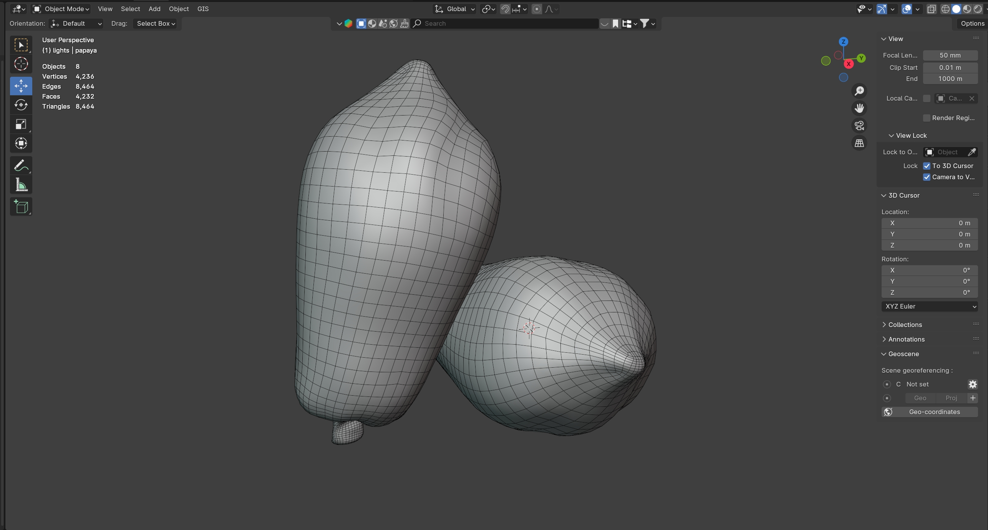Open the Object Mode dropdown
The width and height of the screenshot is (988, 530).
61,9
